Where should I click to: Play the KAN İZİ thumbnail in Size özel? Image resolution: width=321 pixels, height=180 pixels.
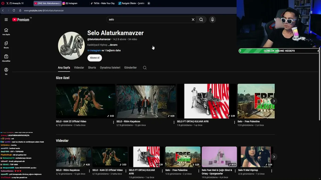pos(85,101)
